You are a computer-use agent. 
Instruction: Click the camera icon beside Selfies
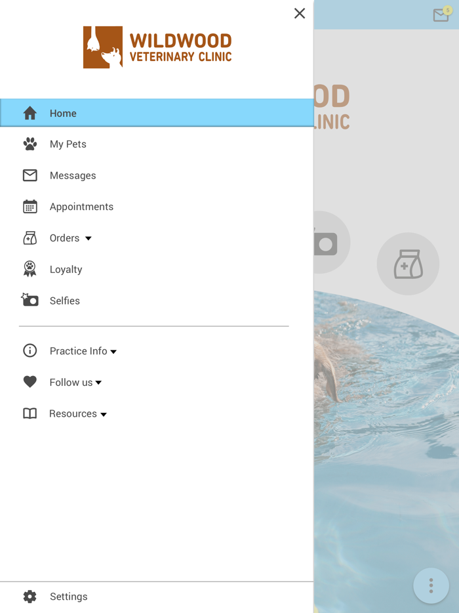pos(30,299)
